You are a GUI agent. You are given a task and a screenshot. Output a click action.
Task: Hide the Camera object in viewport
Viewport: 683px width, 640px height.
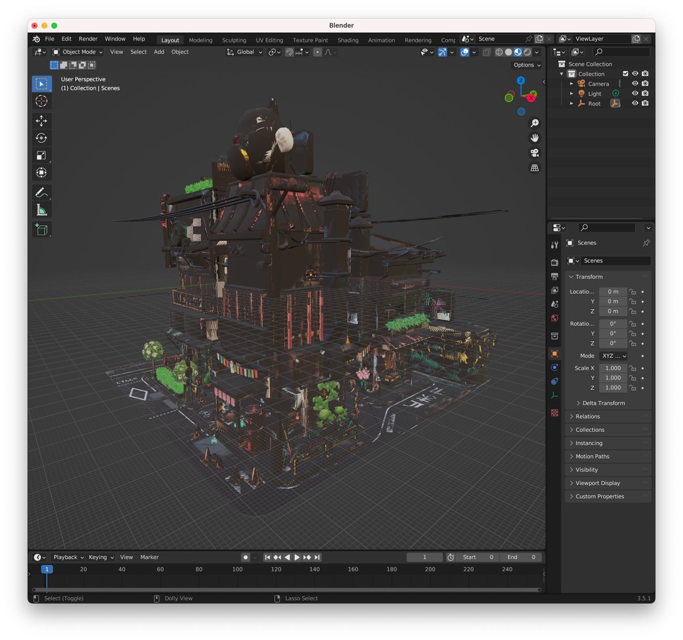click(635, 84)
